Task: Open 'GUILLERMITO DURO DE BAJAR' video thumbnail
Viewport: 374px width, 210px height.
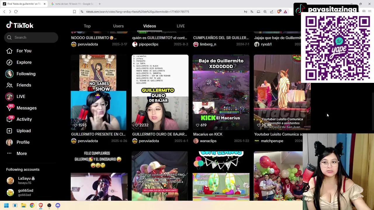Action: [x=160, y=92]
